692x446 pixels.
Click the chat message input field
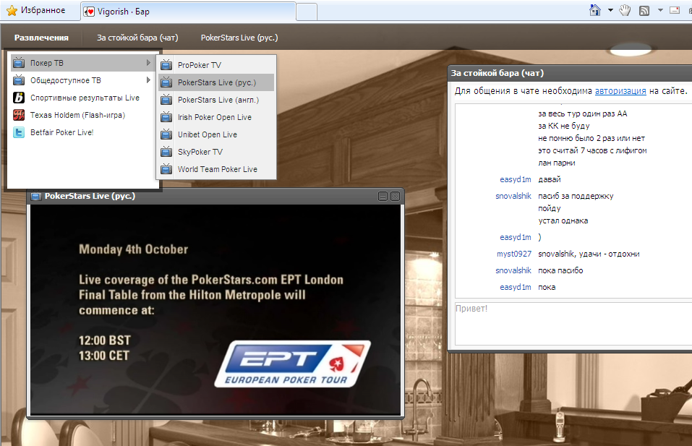point(571,322)
